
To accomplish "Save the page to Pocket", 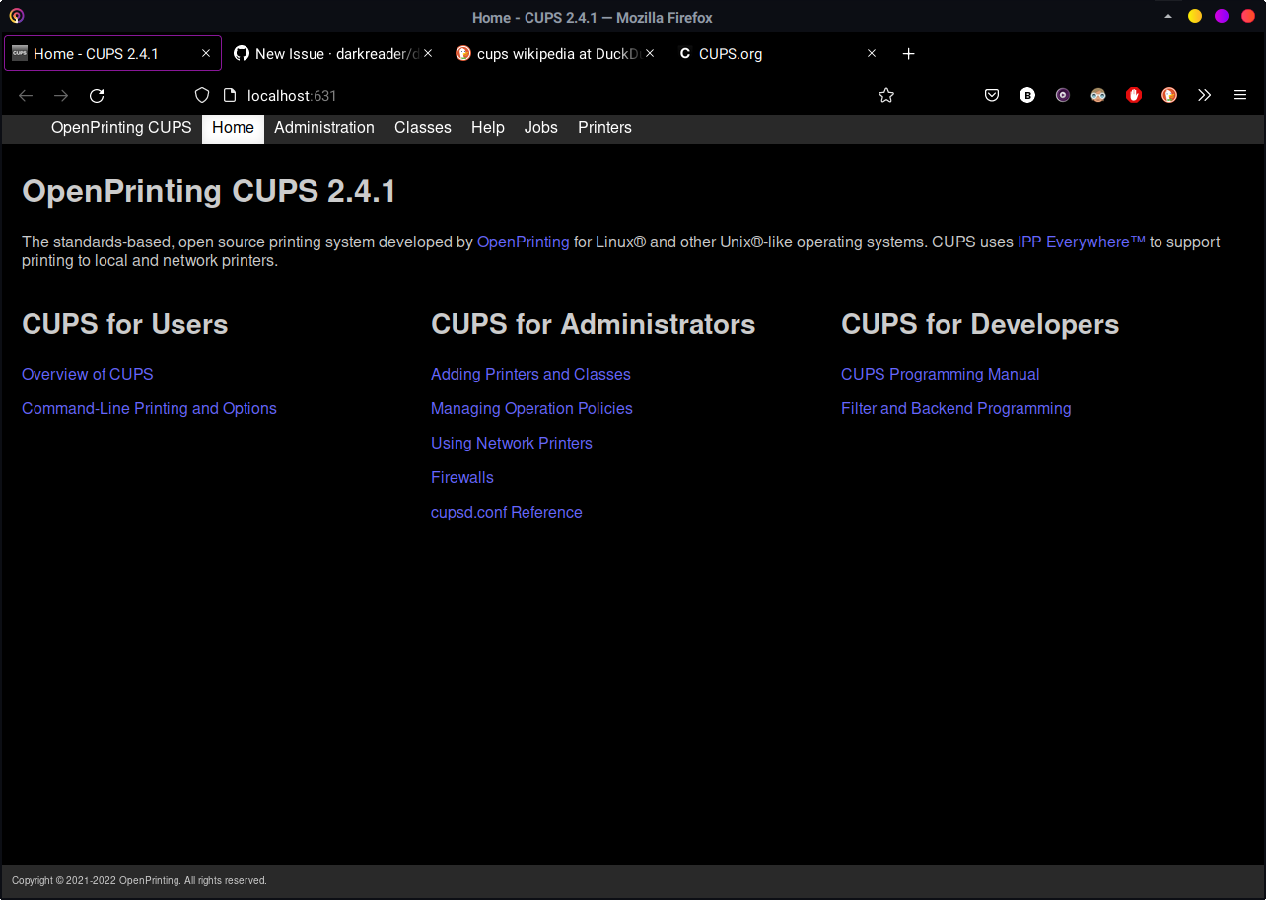I will point(992,95).
